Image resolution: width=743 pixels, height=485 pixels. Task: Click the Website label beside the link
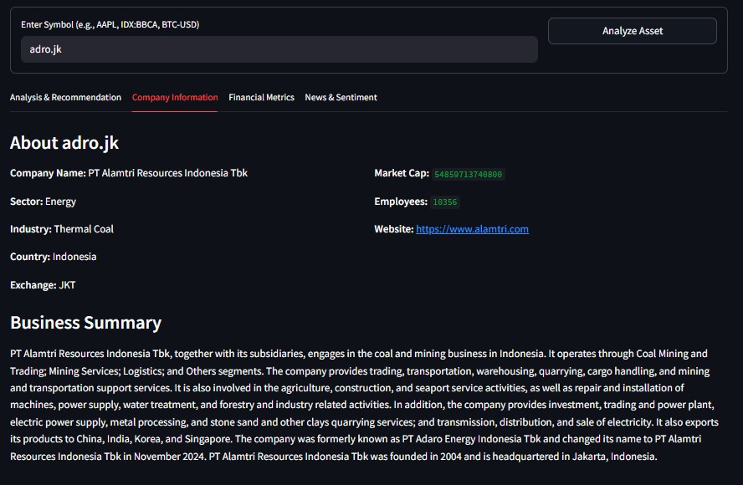click(x=393, y=229)
